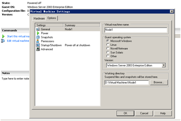Click the Summary column header
The width and height of the screenshot is (181, 121).
point(81,25)
